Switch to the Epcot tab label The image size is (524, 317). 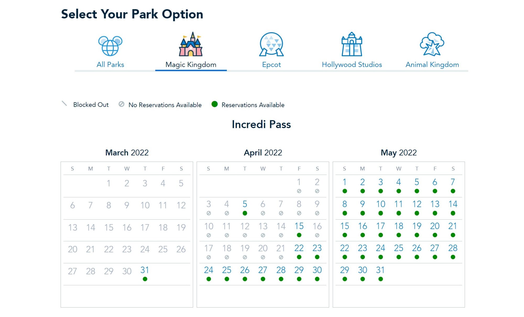pyautogui.click(x=271, y=64)
